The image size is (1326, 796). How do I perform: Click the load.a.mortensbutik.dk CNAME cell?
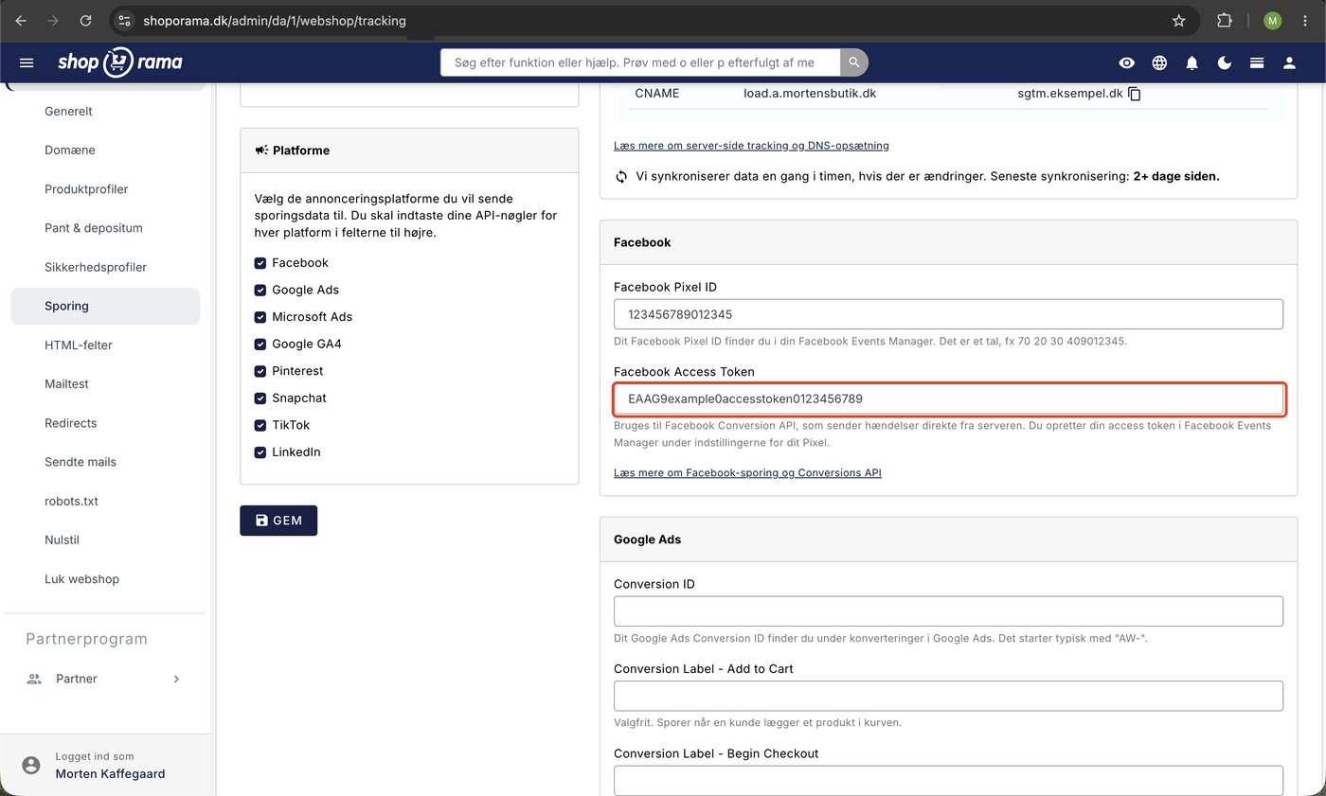(810, 94)
